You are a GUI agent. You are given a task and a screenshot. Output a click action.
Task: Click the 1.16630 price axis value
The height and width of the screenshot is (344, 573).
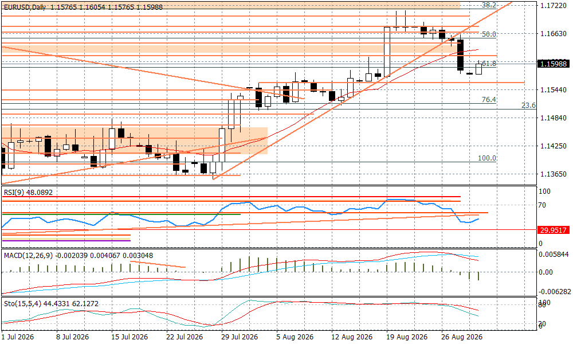[554, 34]
